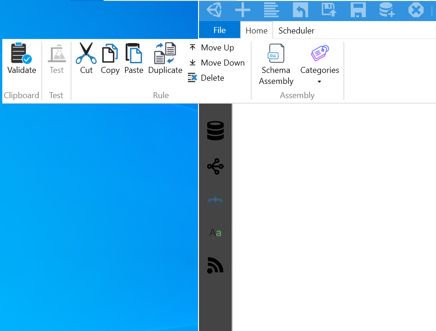The image size is (436, 331).
Task: Click Move Up in the Rule group
Action: pyautogui.click(x=216, y=47)
